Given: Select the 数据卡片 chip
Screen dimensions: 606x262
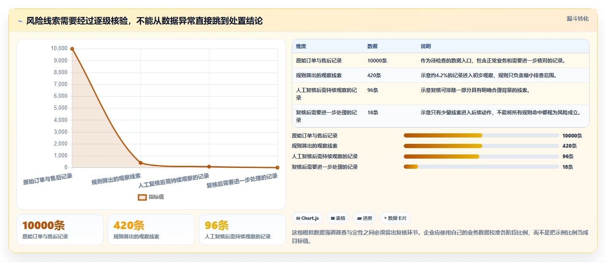Looking at the screenshot, I should coord(395,218).
